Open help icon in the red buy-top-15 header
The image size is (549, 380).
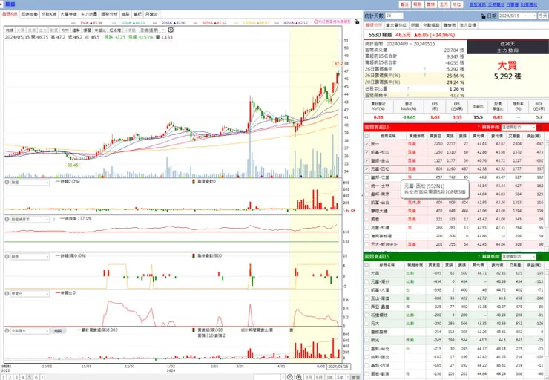pos(479,127)
